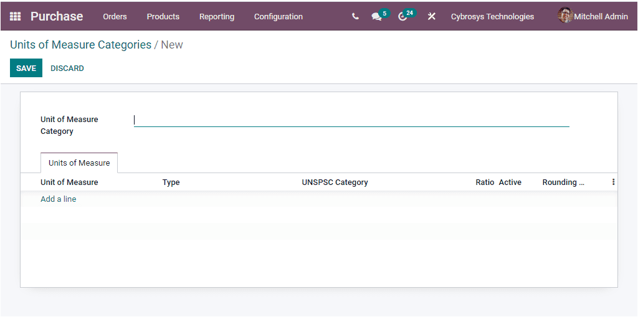Click the UNSPSC Category column header
This screenshot has height=317, width=638.
(x=335, y=182)
